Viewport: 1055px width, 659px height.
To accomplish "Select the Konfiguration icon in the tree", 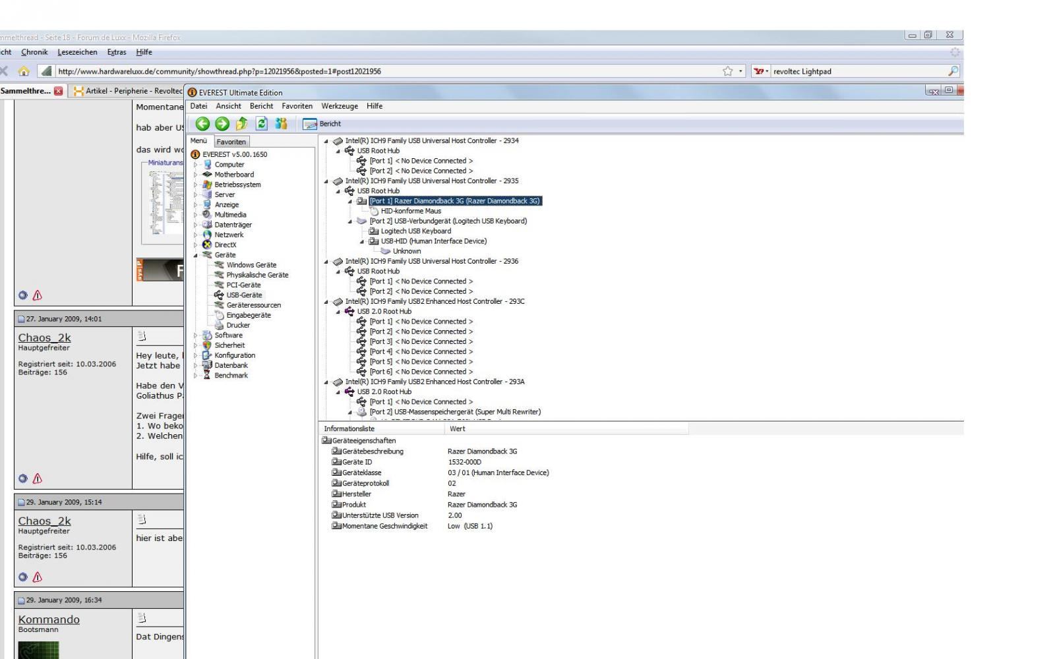I will coord(208,355).
